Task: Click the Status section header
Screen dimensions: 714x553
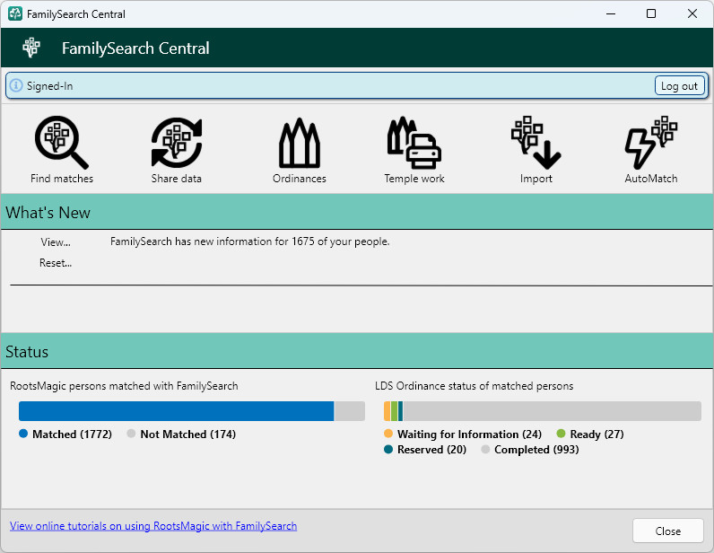Action: 357,351
